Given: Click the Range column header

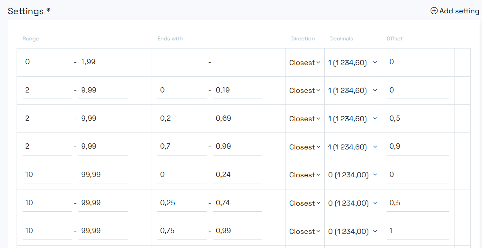Looking at the screenshot, I should coord(31,38).
